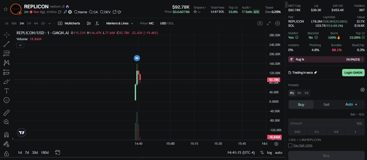Set chart range to 30d
Screen dimensions: 367x160
pyautogui.click(x=35, y=152)
